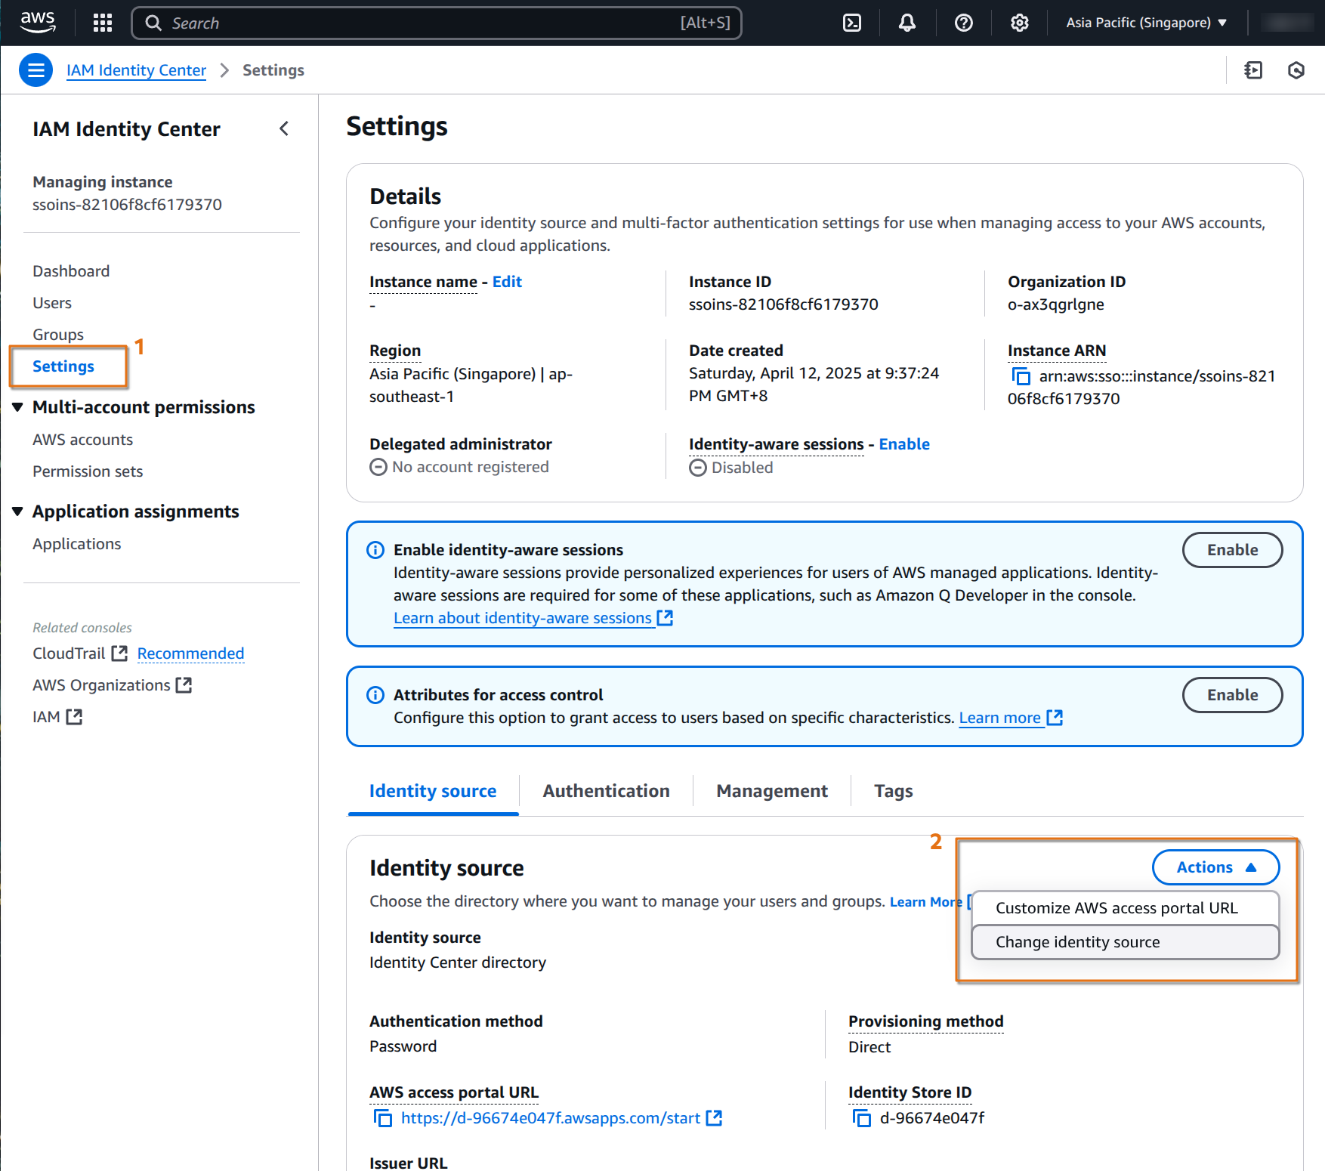This screenshot has width=1325, height=1171.
Task: Click Enable button in identity-aware sessions banner
Action: pyautogui.click(x=1232, y=550)
